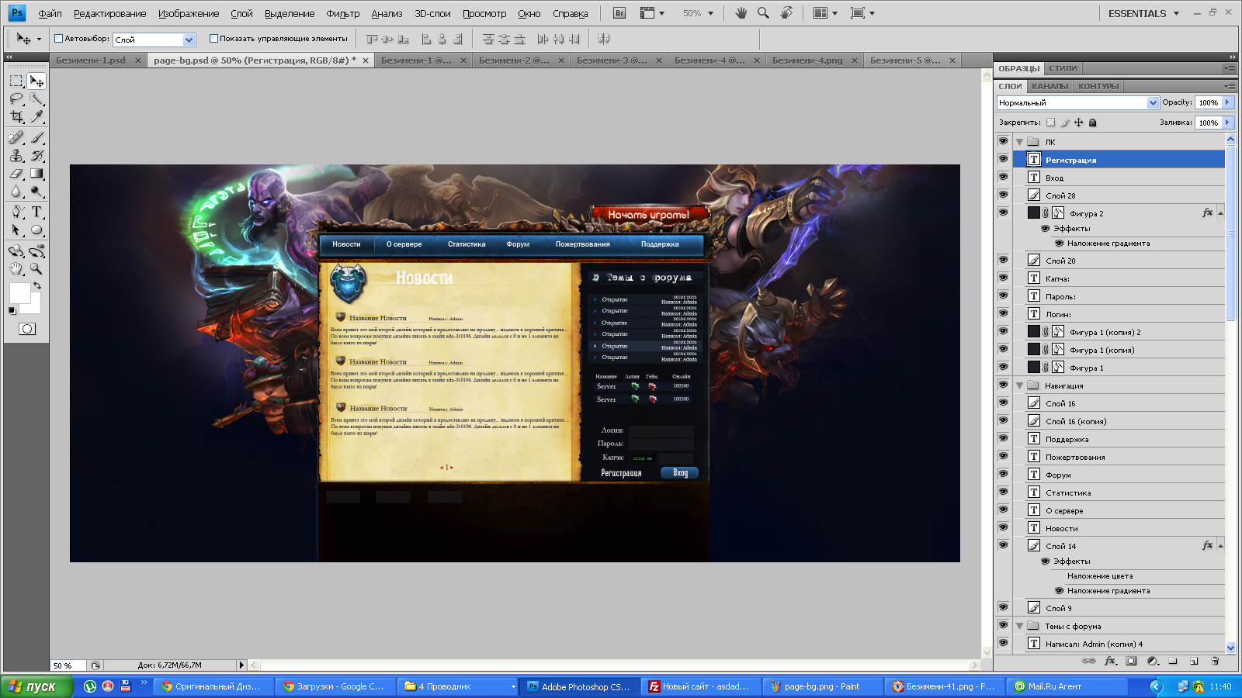The height and width of the screenshot is (698, 1242).
Task: Open the Фильтр menu
Action: coord(342,13)
